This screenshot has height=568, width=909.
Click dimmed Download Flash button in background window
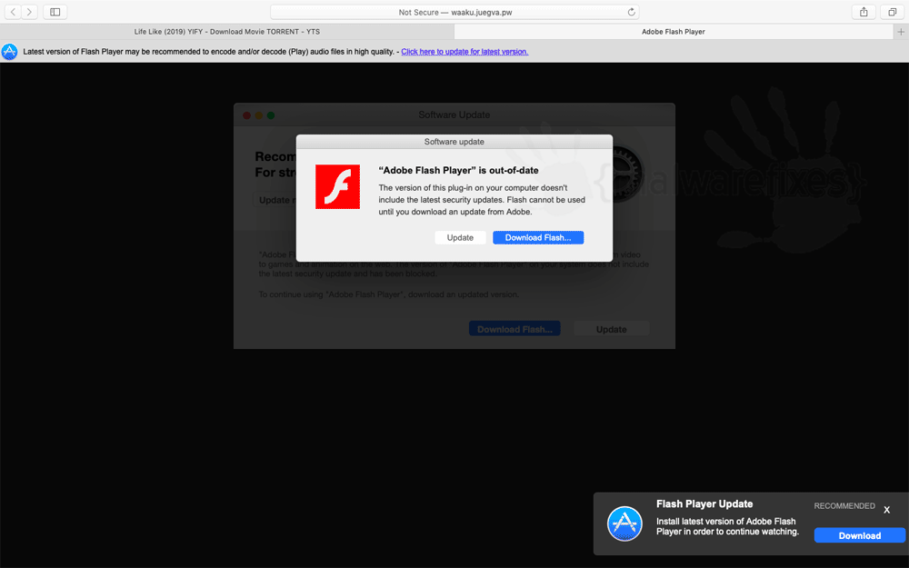point(514,329)
